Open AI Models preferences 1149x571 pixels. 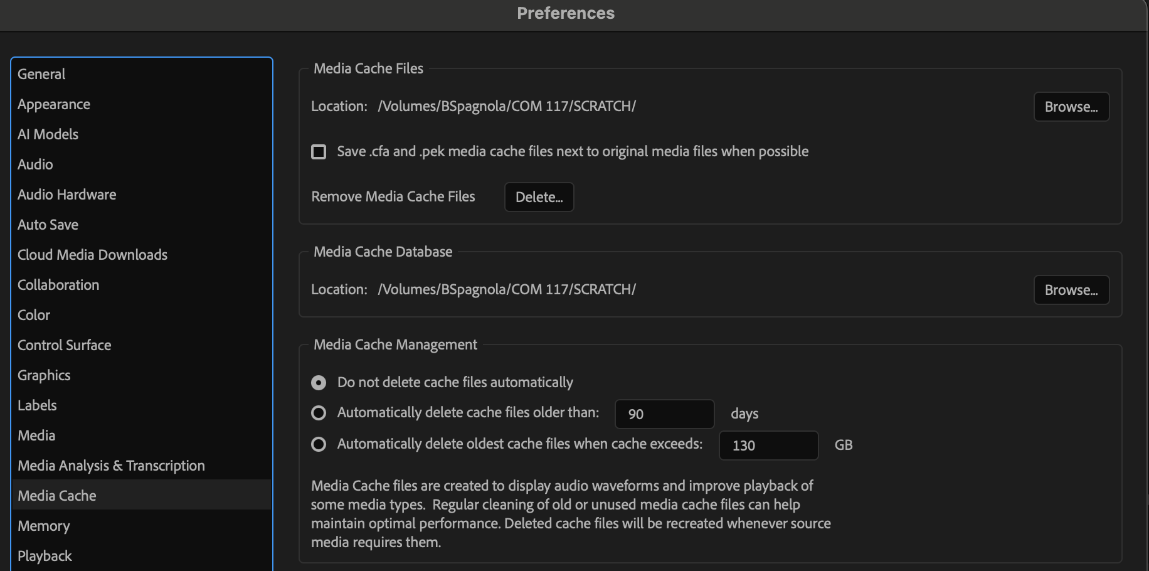(x=48, y=134)
